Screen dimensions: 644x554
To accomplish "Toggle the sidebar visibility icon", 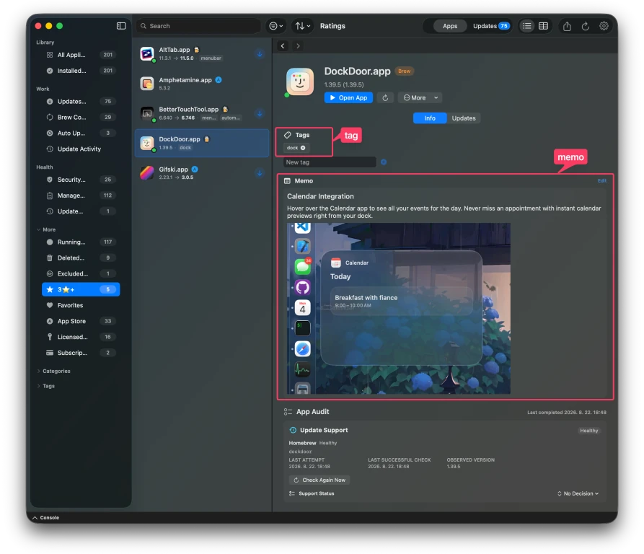I will [x=120, y=26].
